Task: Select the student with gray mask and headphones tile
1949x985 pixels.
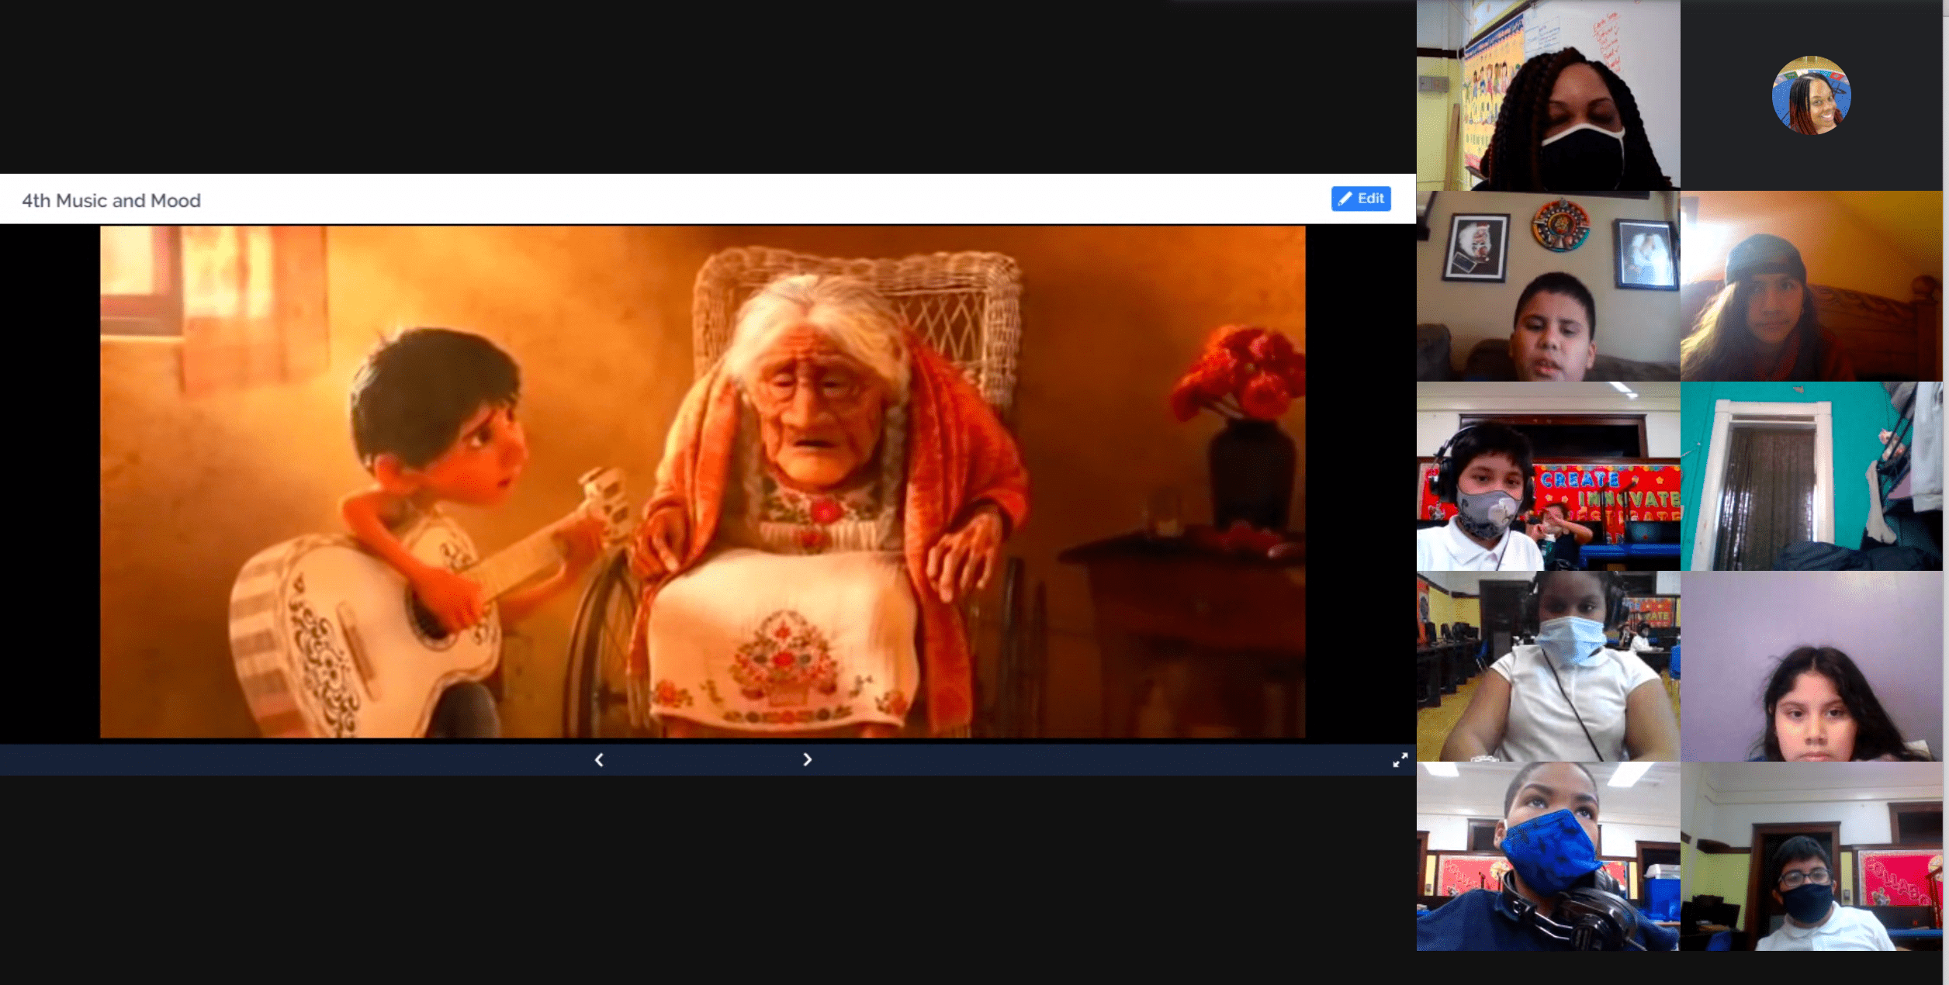Action: pos(1548,476)
